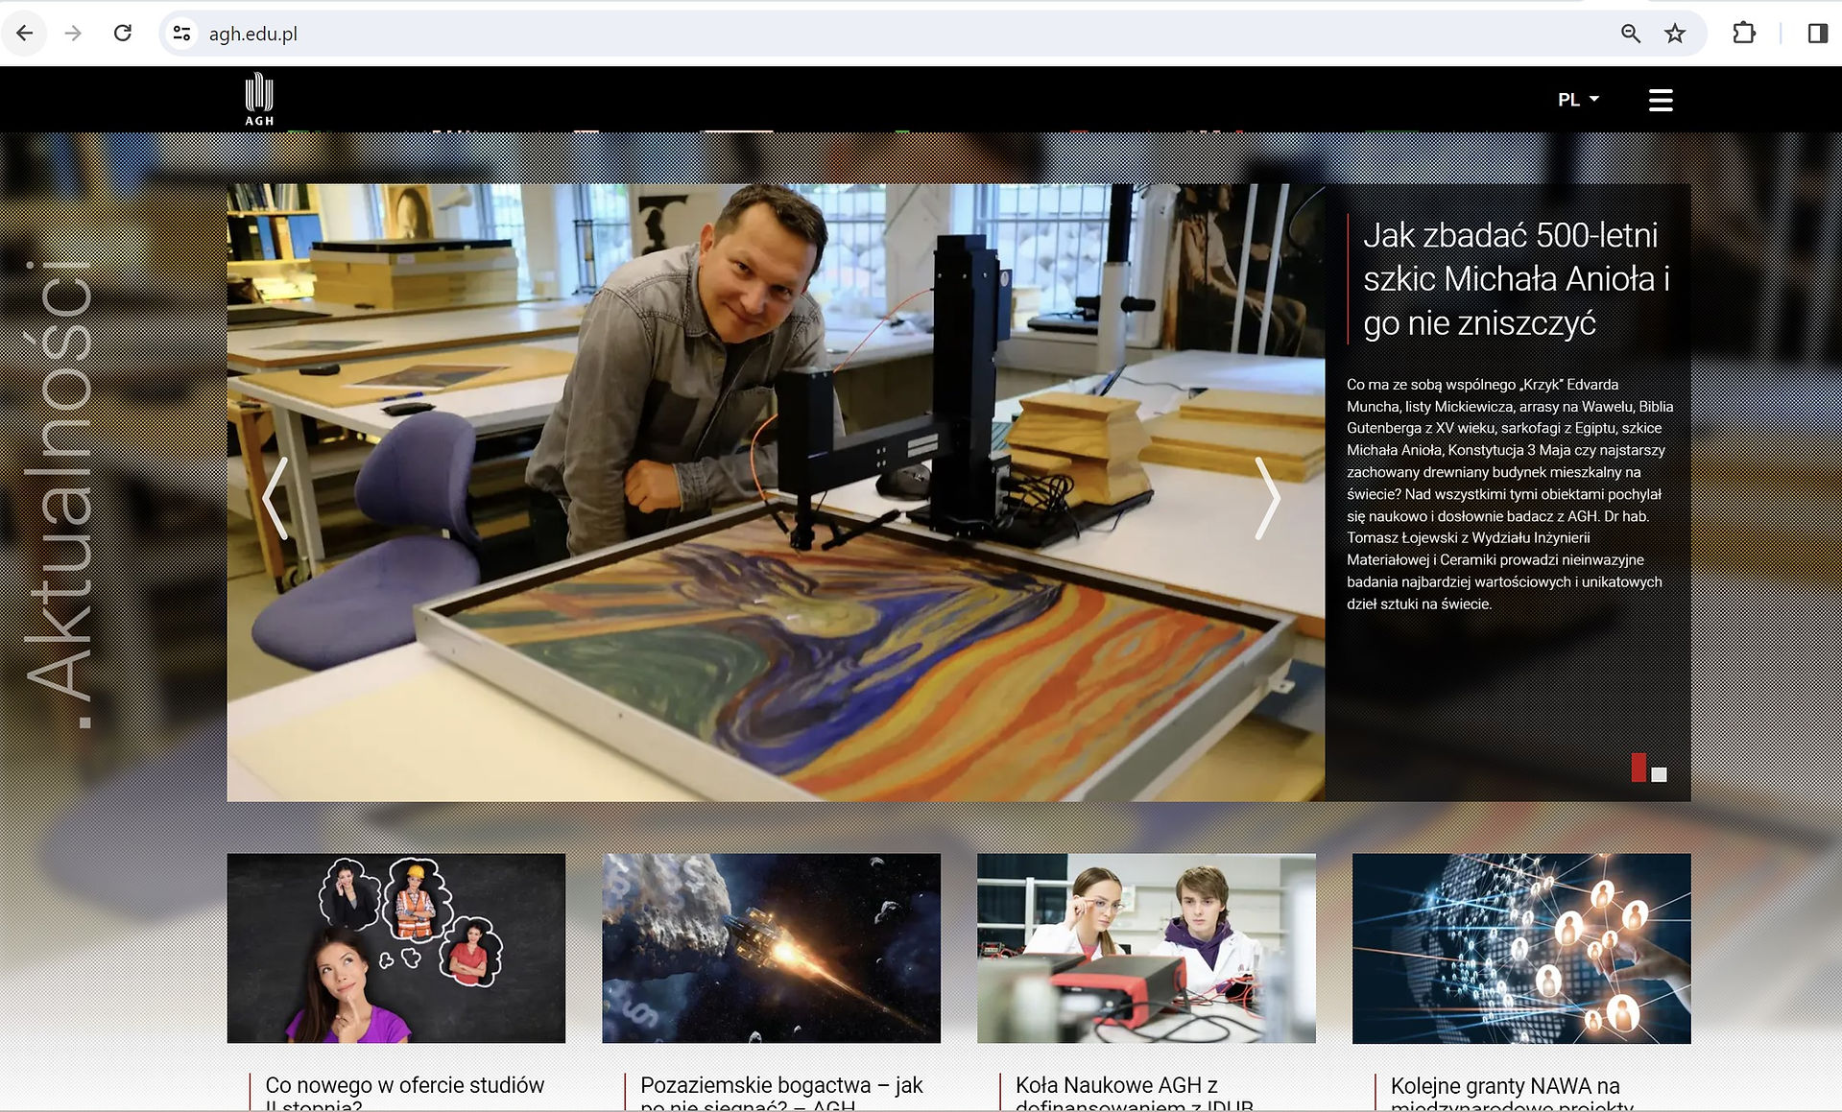Image resolution: width=1842 pixels, height=1112 pixels.
Task: Reload the agh.edu.pl page
Action: [123, 34]
